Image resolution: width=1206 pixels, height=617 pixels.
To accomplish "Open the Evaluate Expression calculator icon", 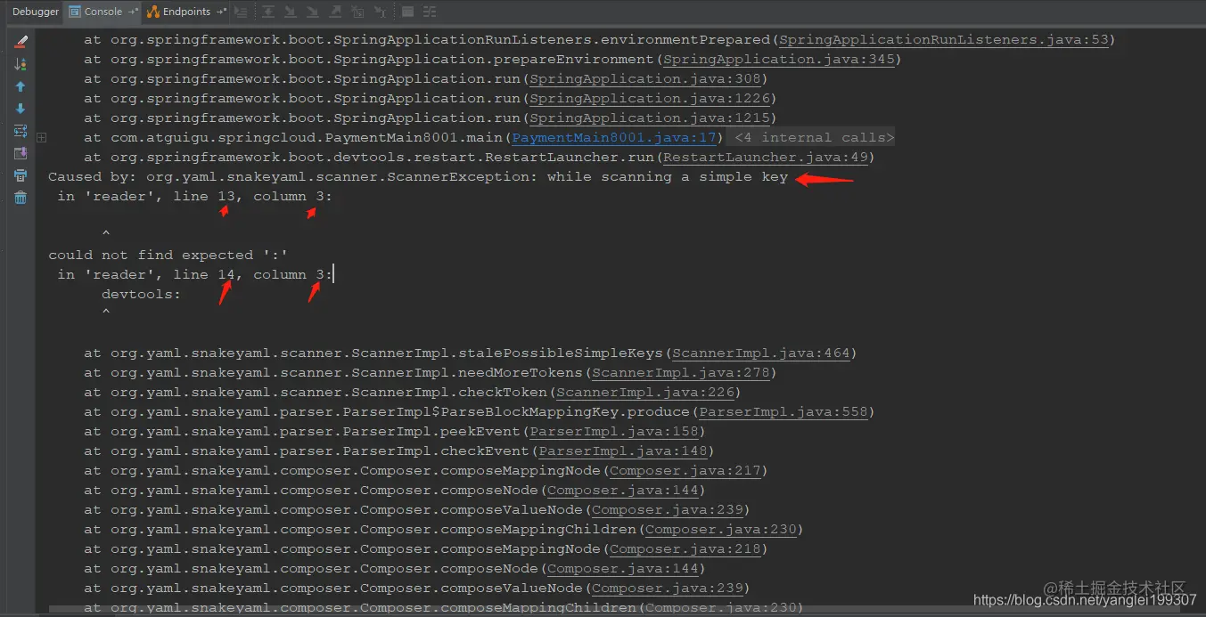I will point(407,12).
